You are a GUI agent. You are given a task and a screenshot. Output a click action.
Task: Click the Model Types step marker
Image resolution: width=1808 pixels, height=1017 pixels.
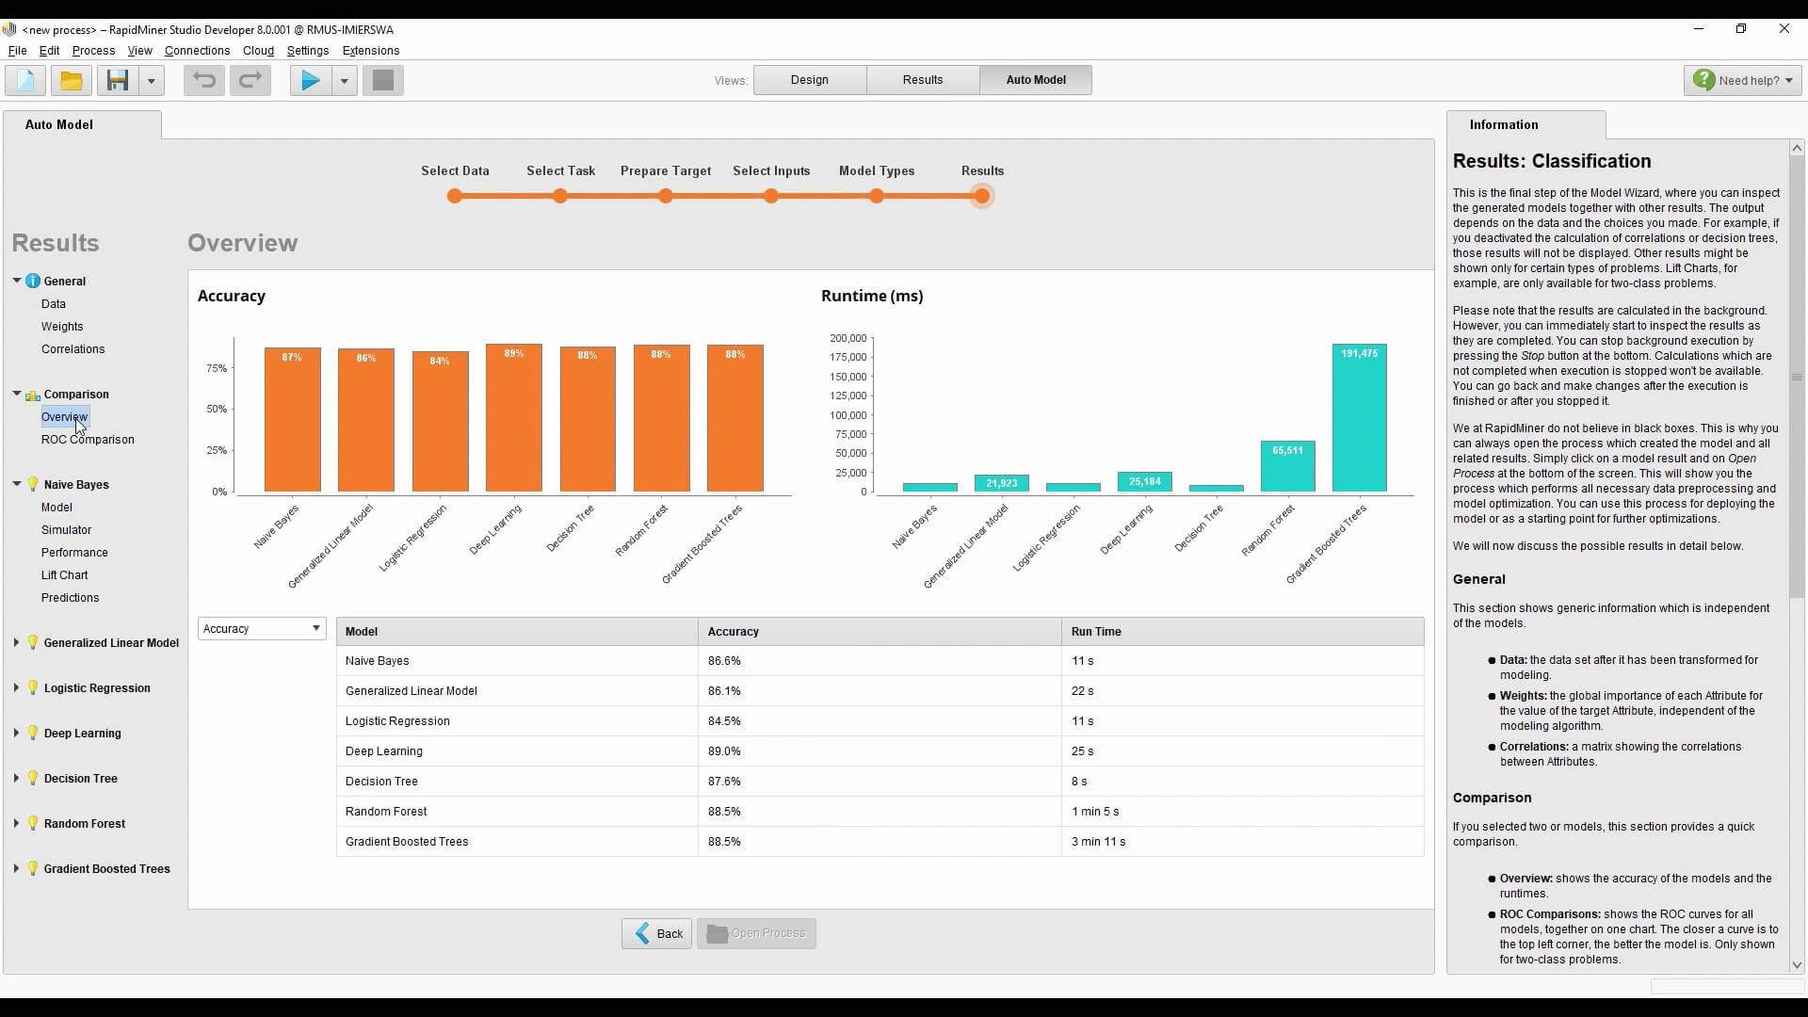pyautogui.click(x=877, y=196)
